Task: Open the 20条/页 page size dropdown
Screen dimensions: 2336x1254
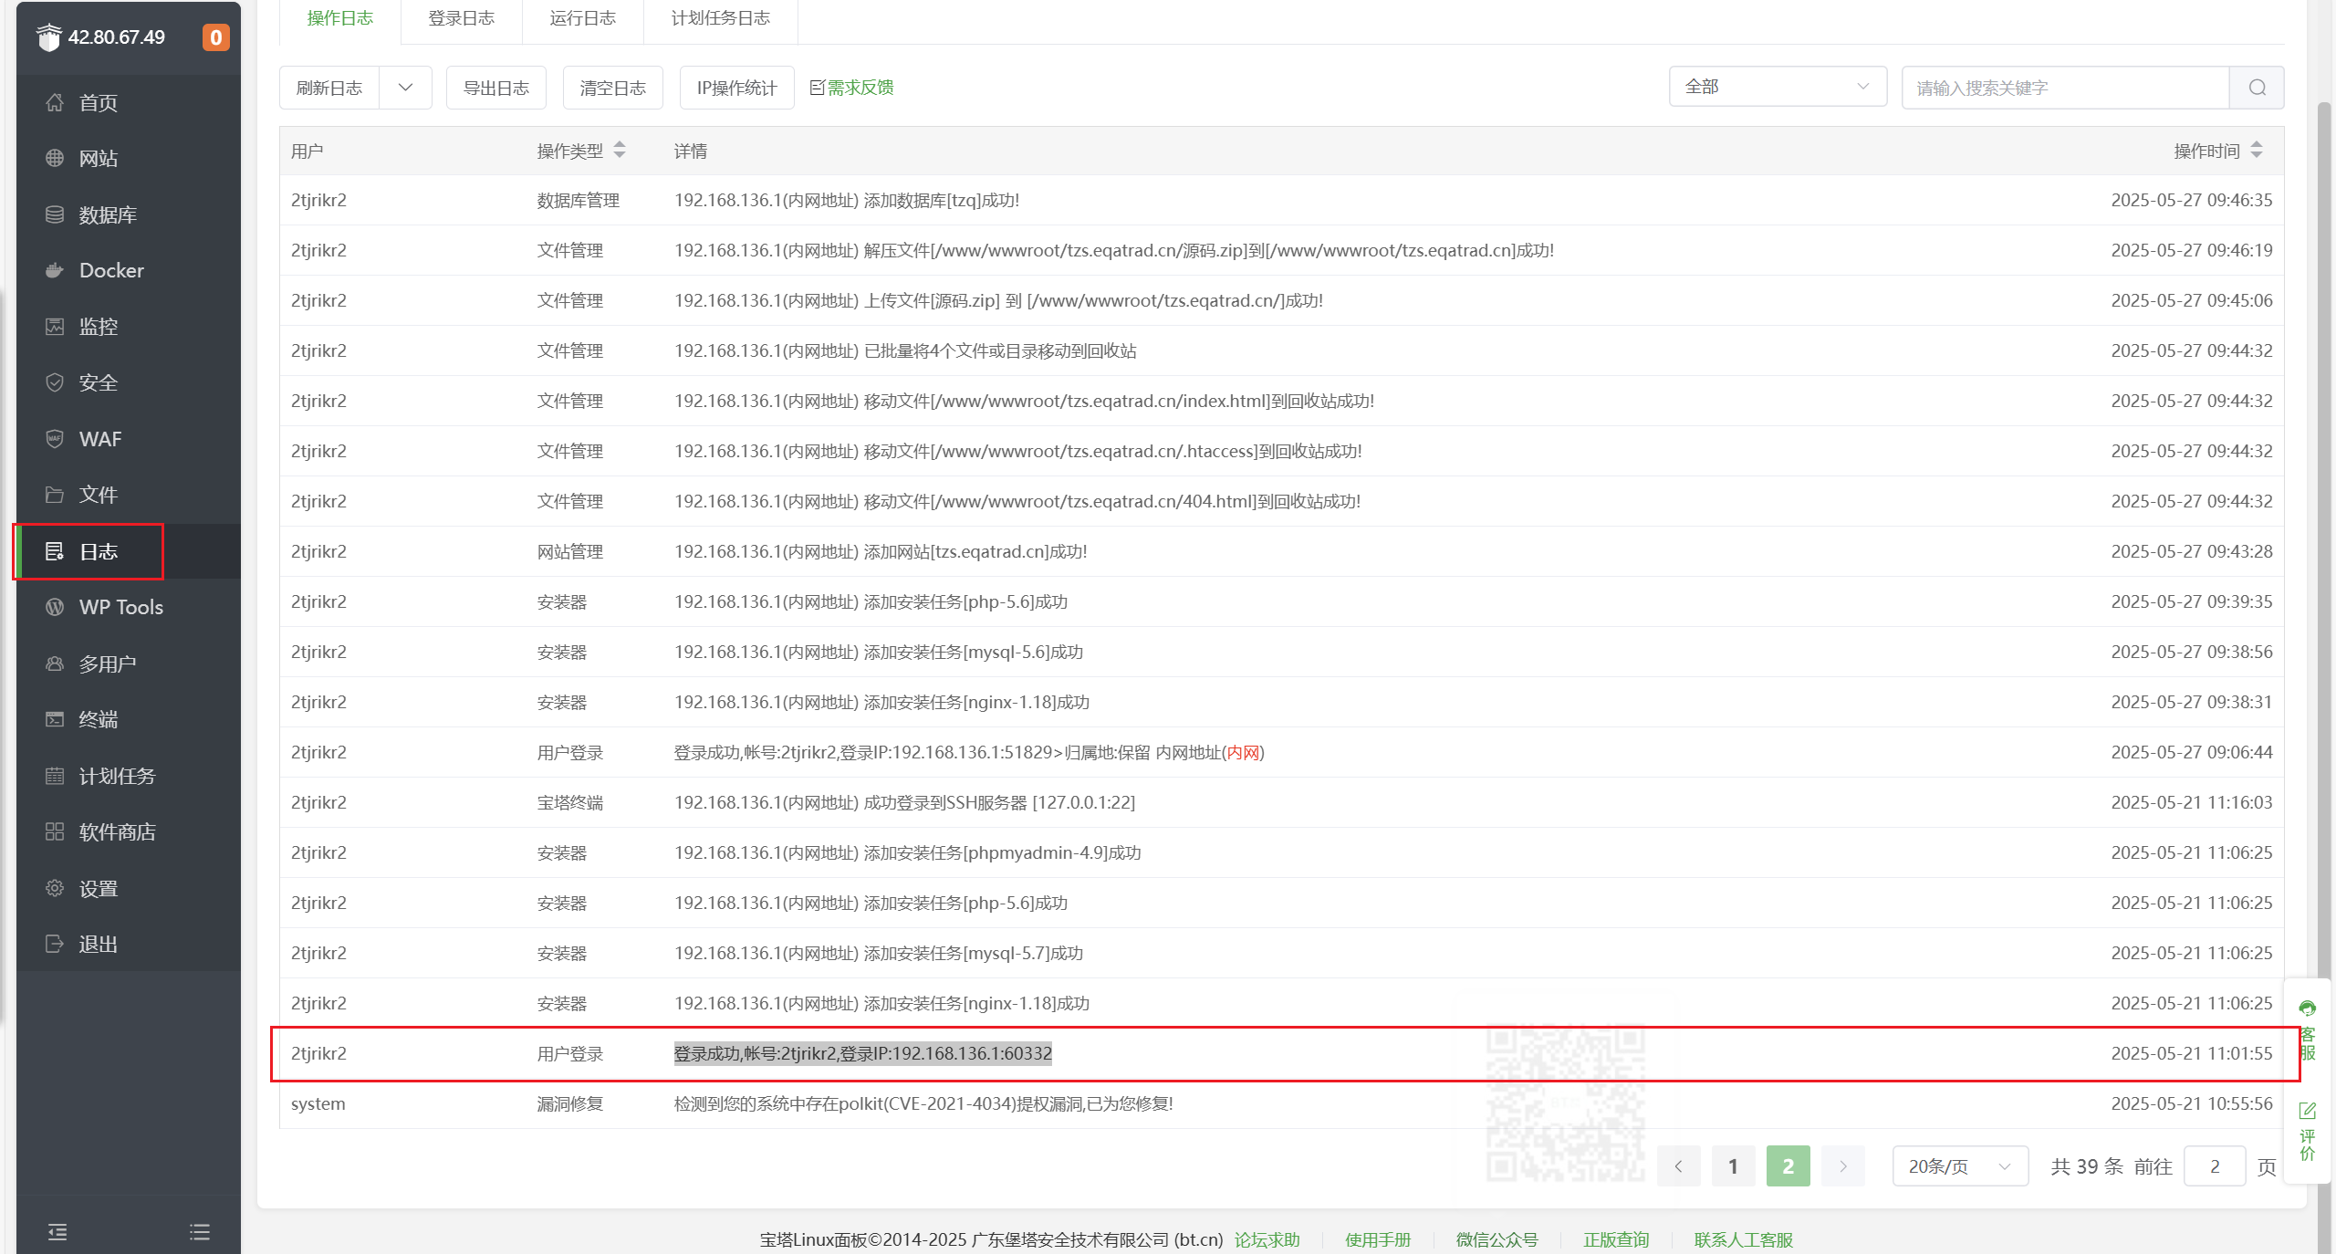Action: 1959,1166
